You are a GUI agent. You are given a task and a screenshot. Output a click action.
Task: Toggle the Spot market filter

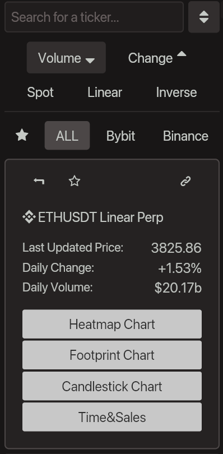tap(40, 92)
